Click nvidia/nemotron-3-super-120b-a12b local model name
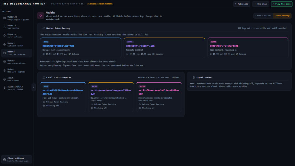The height and width of the screenshot is (166, 295). tap(111, 92)
